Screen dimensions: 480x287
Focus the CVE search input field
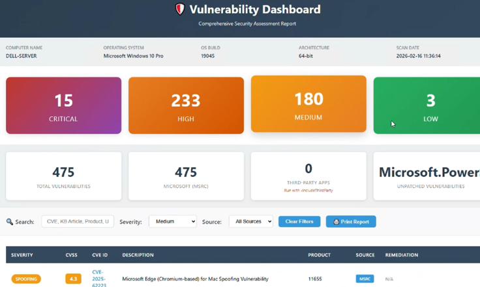tap(77, 221)
